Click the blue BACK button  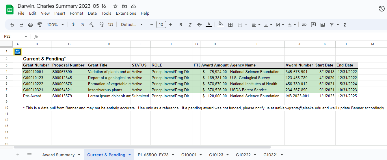pyautogui.click(x=18, y=52)
